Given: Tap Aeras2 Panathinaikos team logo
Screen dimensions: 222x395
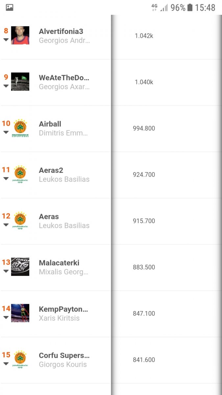Looking at the screenshot, I should 20,174.
